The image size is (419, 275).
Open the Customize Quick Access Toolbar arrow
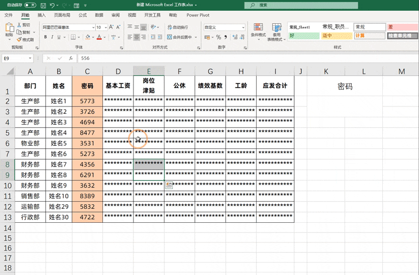85,5
